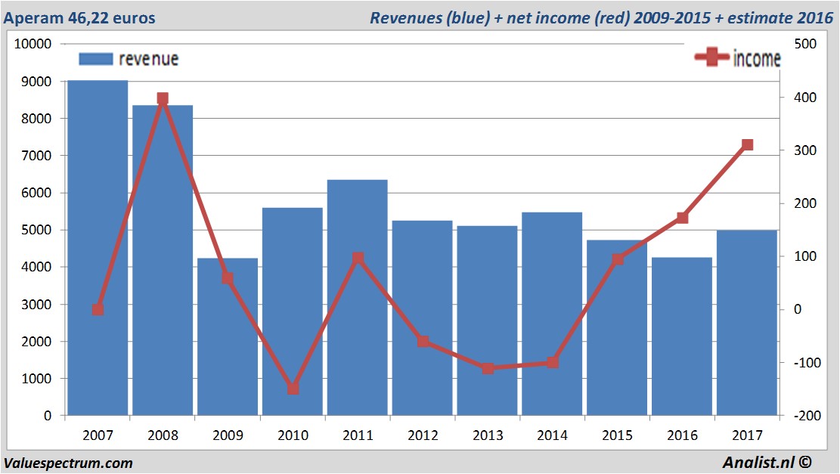Viewport: 840px width, 474px height.
Task: Select the 2007 revenue bar
Action: point(98,248)
